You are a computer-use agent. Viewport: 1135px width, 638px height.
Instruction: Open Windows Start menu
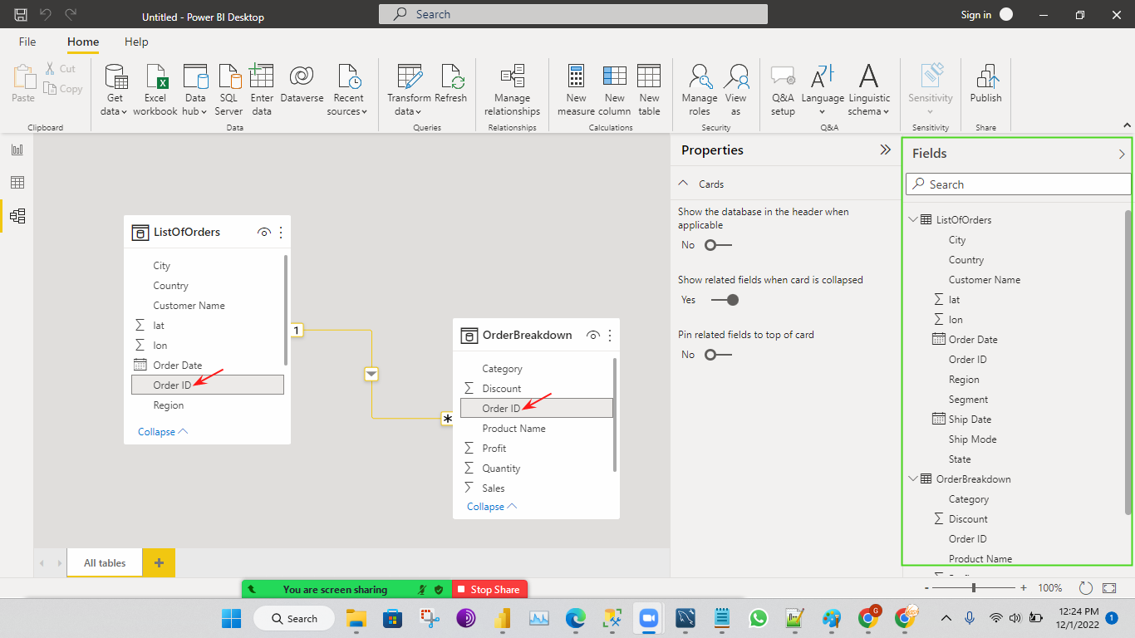click(x=231, y=618)
